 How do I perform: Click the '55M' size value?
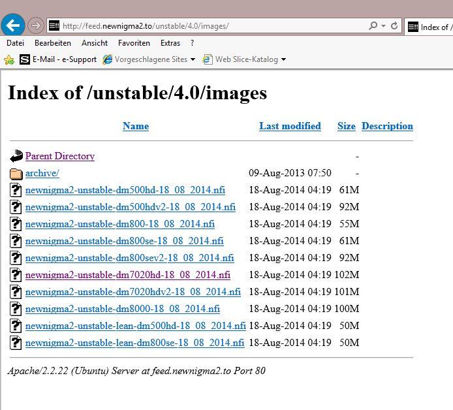pyautogui.click(x=349, y=224)
